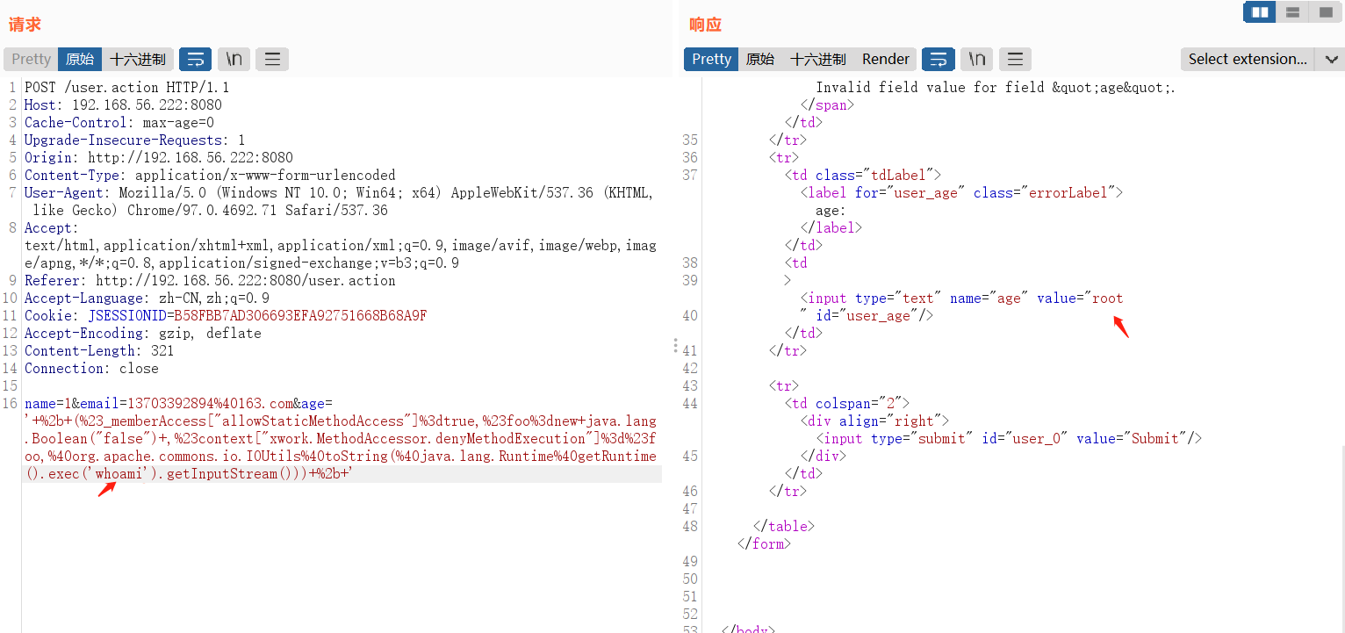Click Select extension chevron arrow
This screenshot has height=633, width=1345.
[x=1331, y=59]
